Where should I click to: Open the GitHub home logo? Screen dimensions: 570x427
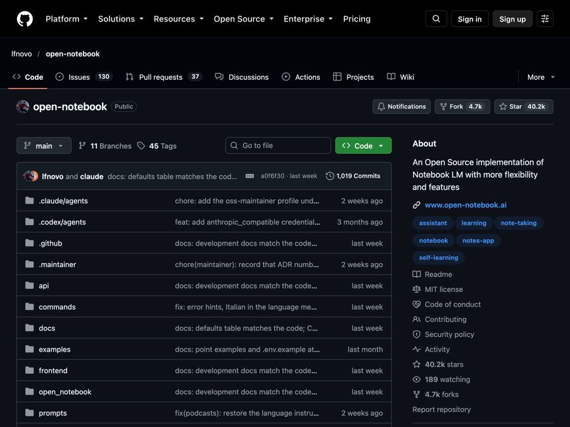[x=25, y=19]
